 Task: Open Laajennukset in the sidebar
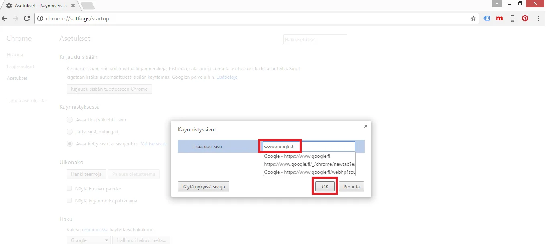(20, 67)
